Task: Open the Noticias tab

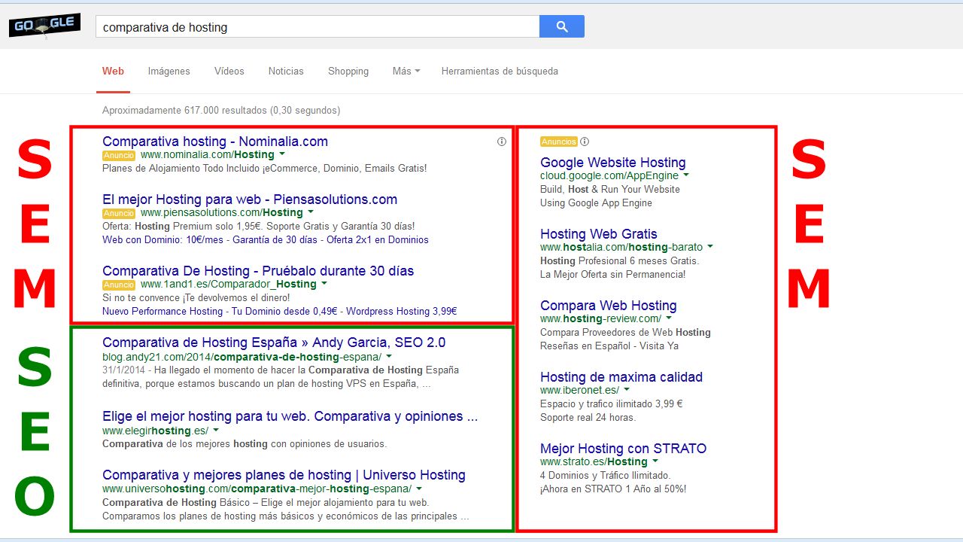Action: pos(286,71)
